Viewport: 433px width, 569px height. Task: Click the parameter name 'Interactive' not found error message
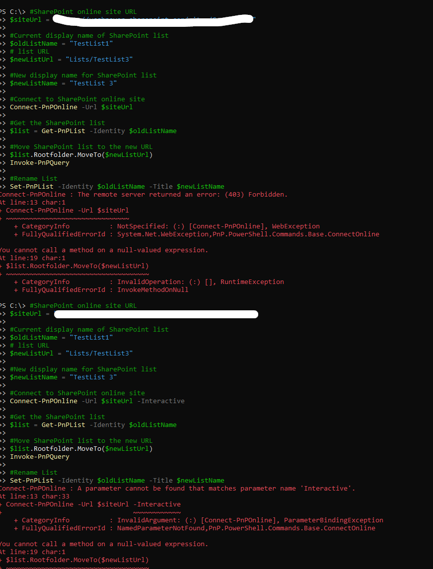(x=177, y=489)
